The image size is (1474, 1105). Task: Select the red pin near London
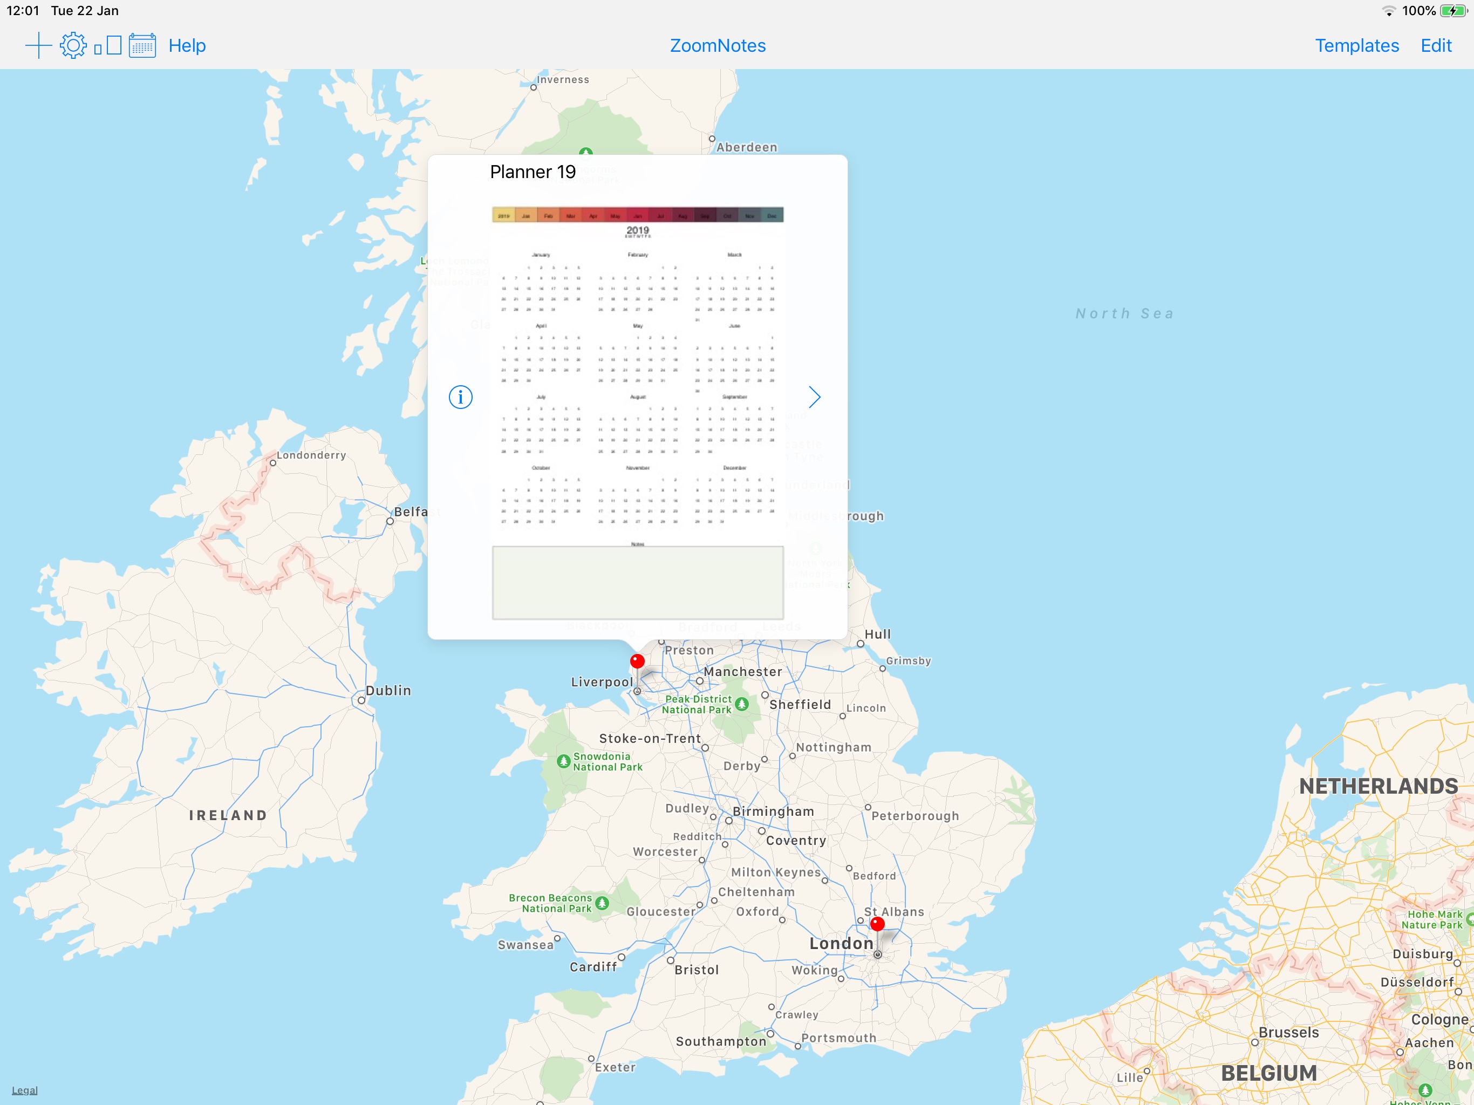pos(878,924)
